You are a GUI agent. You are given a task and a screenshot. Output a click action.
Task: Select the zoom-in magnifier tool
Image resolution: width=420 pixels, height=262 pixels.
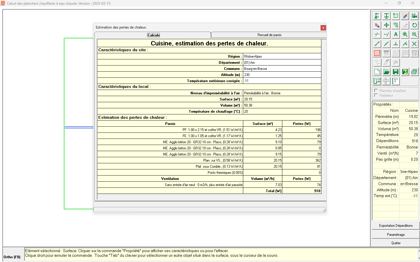[x=405, y=34]
